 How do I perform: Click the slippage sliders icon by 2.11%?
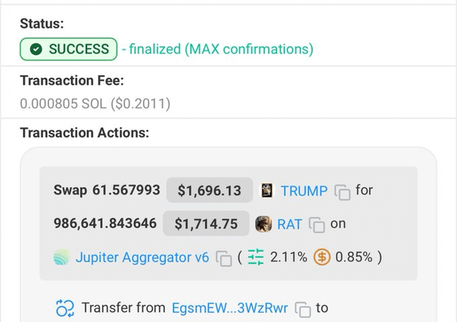[x=256, y=257]
